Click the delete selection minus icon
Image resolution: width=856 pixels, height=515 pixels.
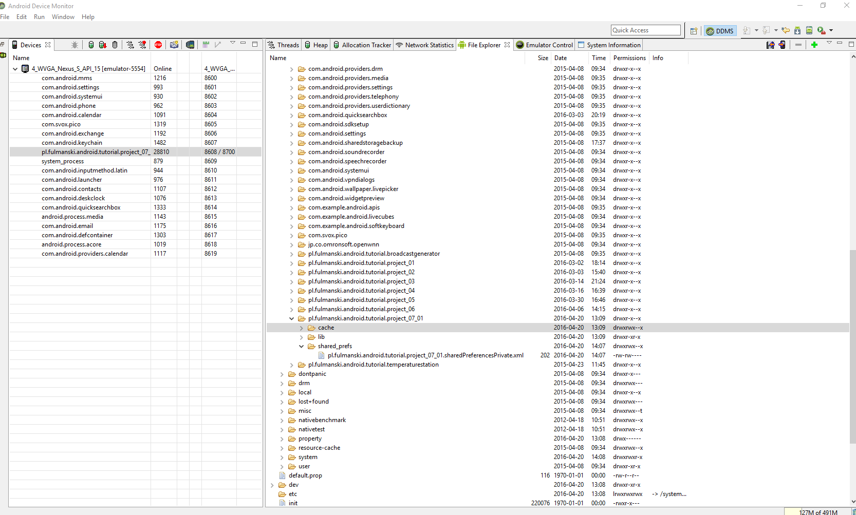pos(798,45)
